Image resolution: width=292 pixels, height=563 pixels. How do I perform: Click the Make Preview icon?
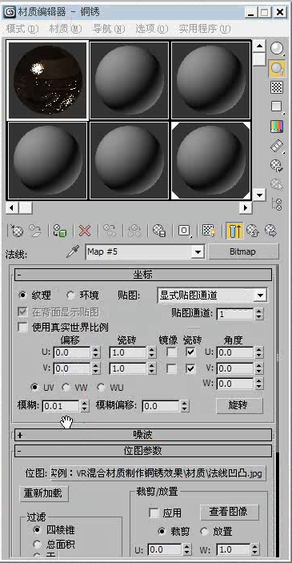(277, 146)
